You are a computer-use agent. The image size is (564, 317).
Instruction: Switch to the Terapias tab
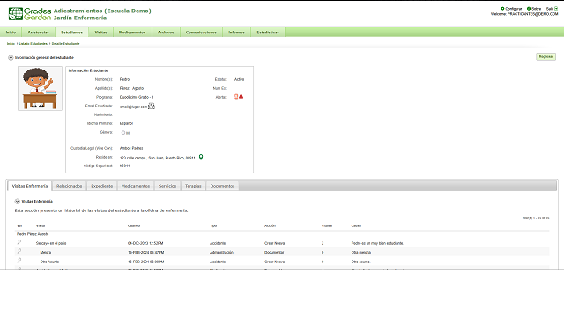(193, 186)
